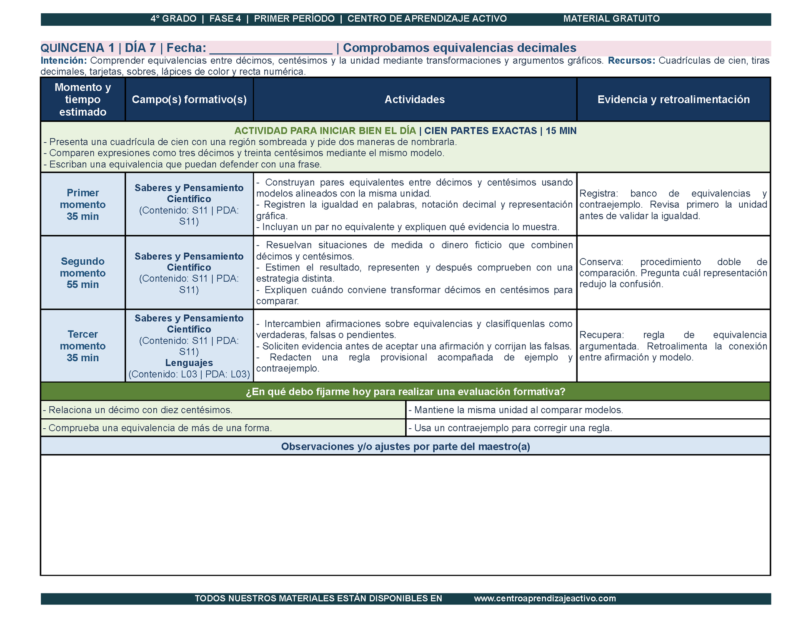Click 'Relaciona un décimo con diez centésimos' criterion
Viewport: 811px width, 626px height.
point(223,410)
